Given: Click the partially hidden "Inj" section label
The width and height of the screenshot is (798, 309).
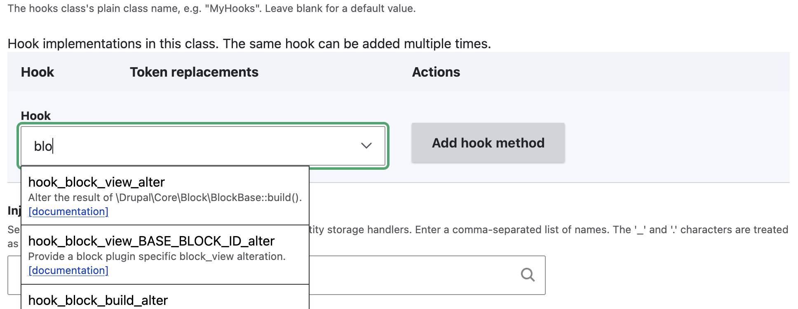Looking at the screenshot, I should [14, 211].
